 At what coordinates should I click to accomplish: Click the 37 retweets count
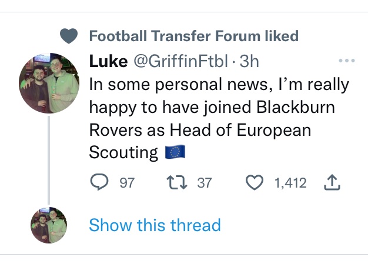pyautogui.click(x=204, y=183)
